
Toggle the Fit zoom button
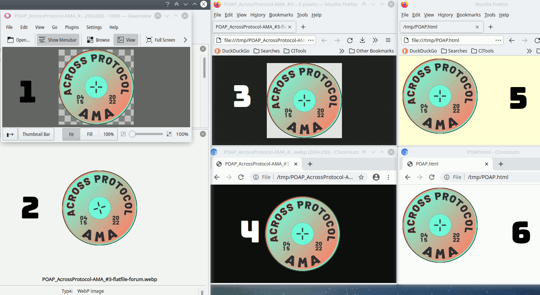(71, 134)
